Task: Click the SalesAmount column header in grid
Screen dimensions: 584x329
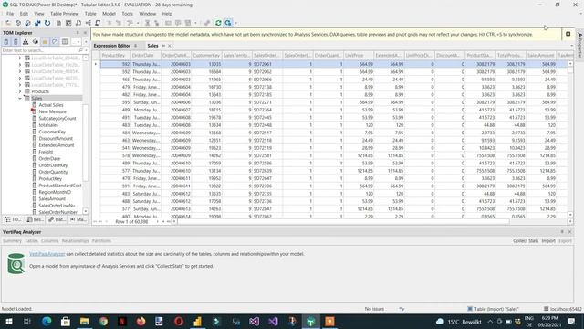Action: point(541,55)
